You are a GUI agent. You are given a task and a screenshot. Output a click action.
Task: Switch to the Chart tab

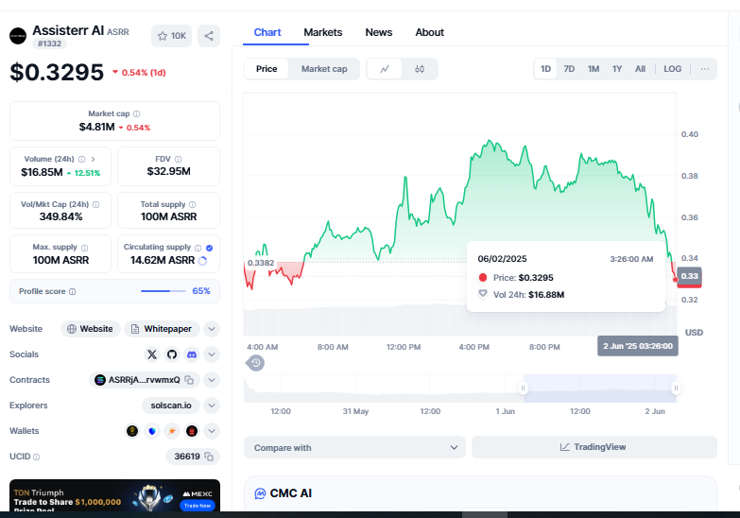[267, 32]
